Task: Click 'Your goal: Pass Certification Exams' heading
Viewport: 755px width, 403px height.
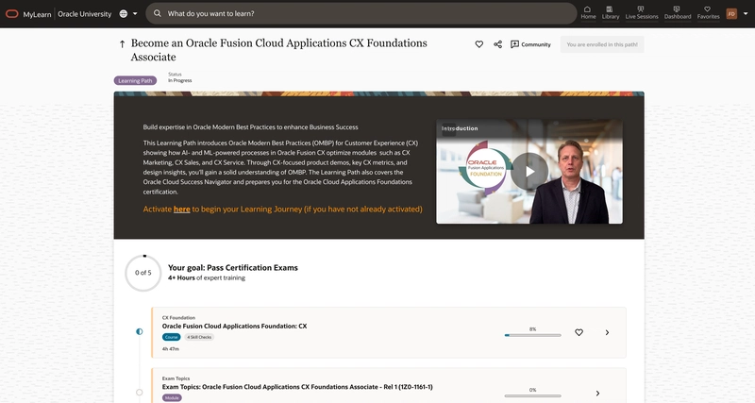Action: [232, 268]
